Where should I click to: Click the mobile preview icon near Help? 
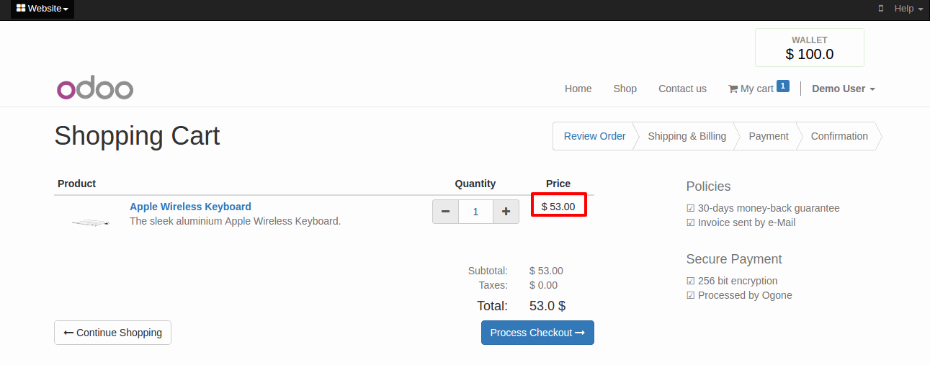click(x=880, y=9)
